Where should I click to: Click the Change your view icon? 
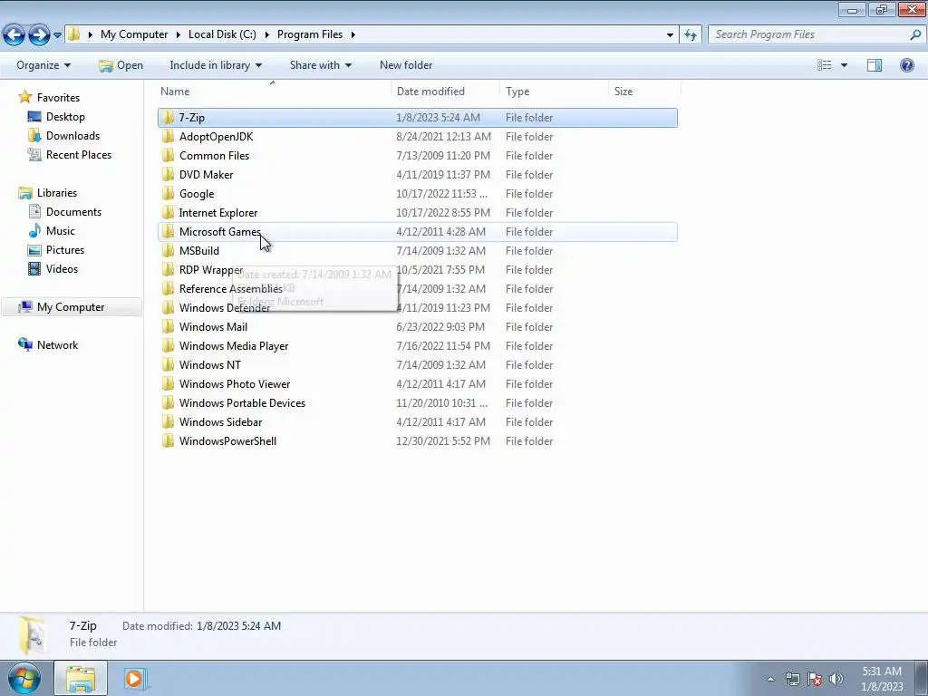[825, 65]
